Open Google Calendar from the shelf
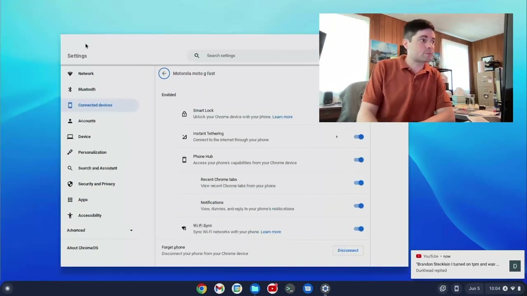527x296 pixels. click(x=237, y=289)
